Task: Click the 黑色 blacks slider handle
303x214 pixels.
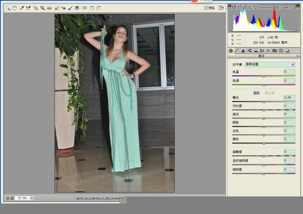Action: (x=264, y=143)
